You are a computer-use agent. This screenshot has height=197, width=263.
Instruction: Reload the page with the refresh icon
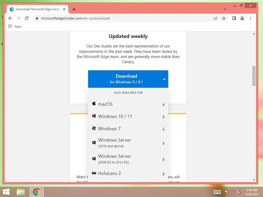pos(27,18)
